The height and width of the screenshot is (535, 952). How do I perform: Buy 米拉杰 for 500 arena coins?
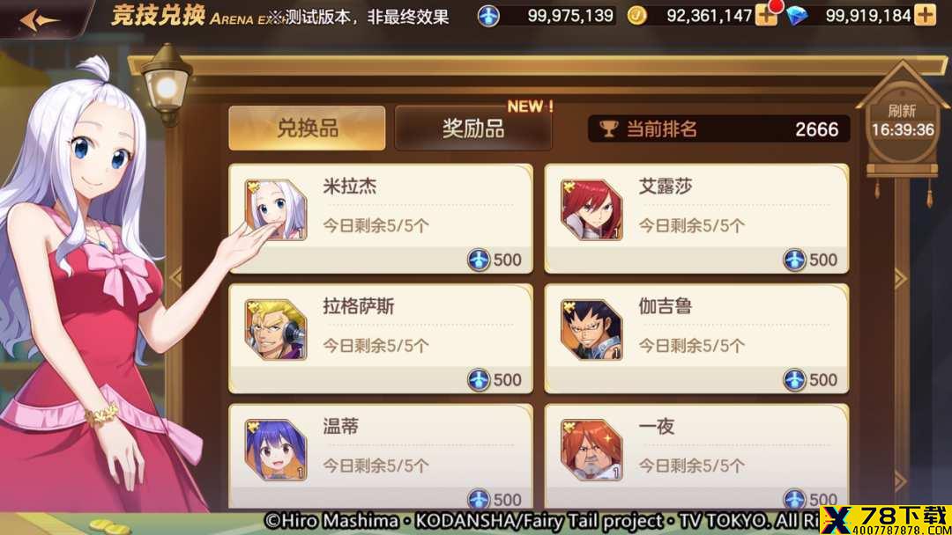point(495,260)
